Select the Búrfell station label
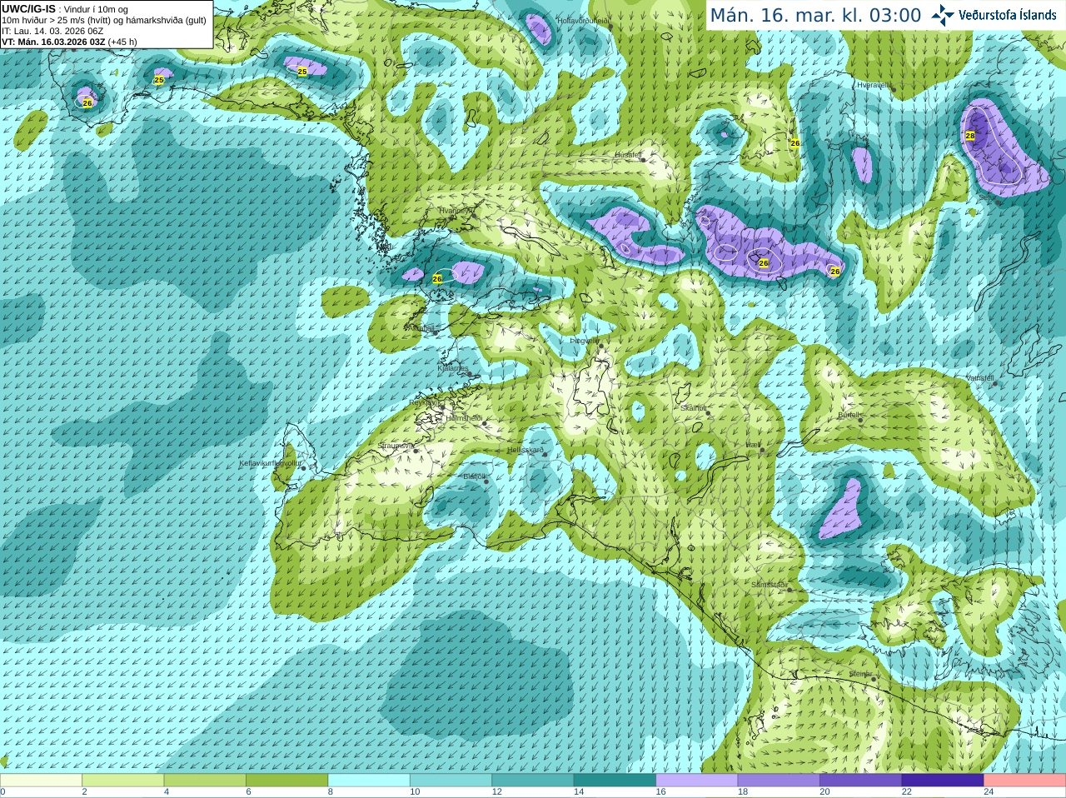Image resolution: width=1066 pixels, height=798 pixels. [849, 414]
